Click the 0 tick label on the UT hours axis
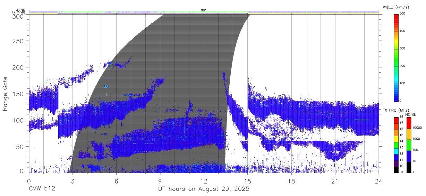 pyautogui.click(x=29, y=181)
